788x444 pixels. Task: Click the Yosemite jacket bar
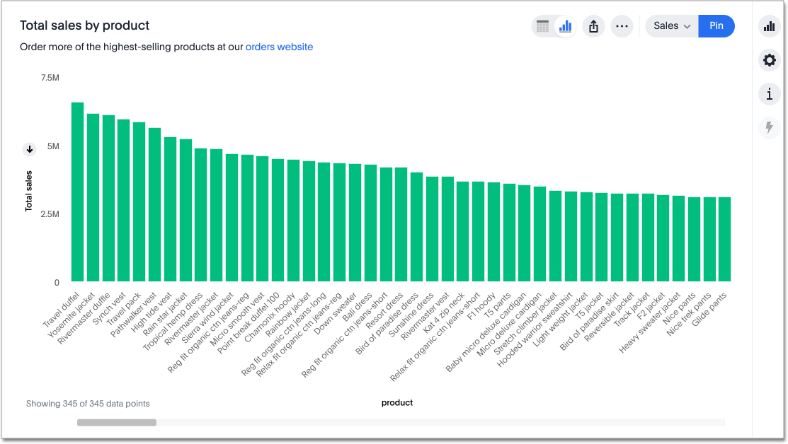click(x=93, y=198)
